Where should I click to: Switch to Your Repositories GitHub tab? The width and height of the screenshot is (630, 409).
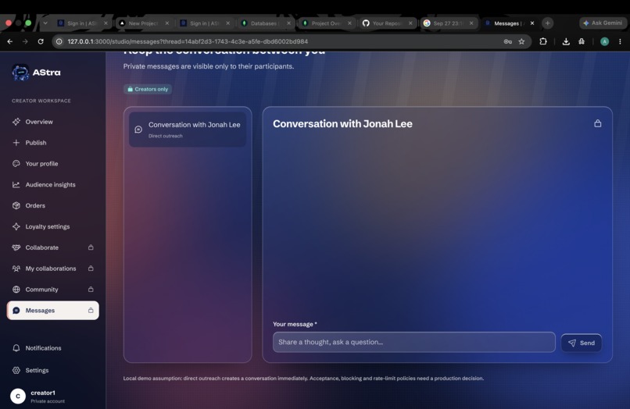click(x=386, y=23)
